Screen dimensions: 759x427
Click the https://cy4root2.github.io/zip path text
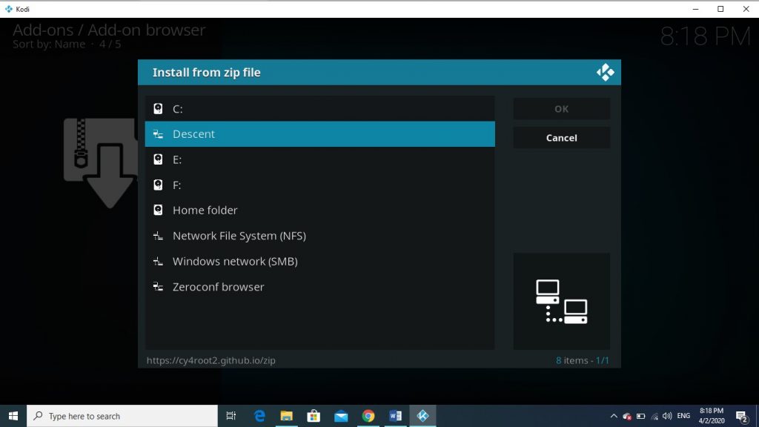pos(211,360)
